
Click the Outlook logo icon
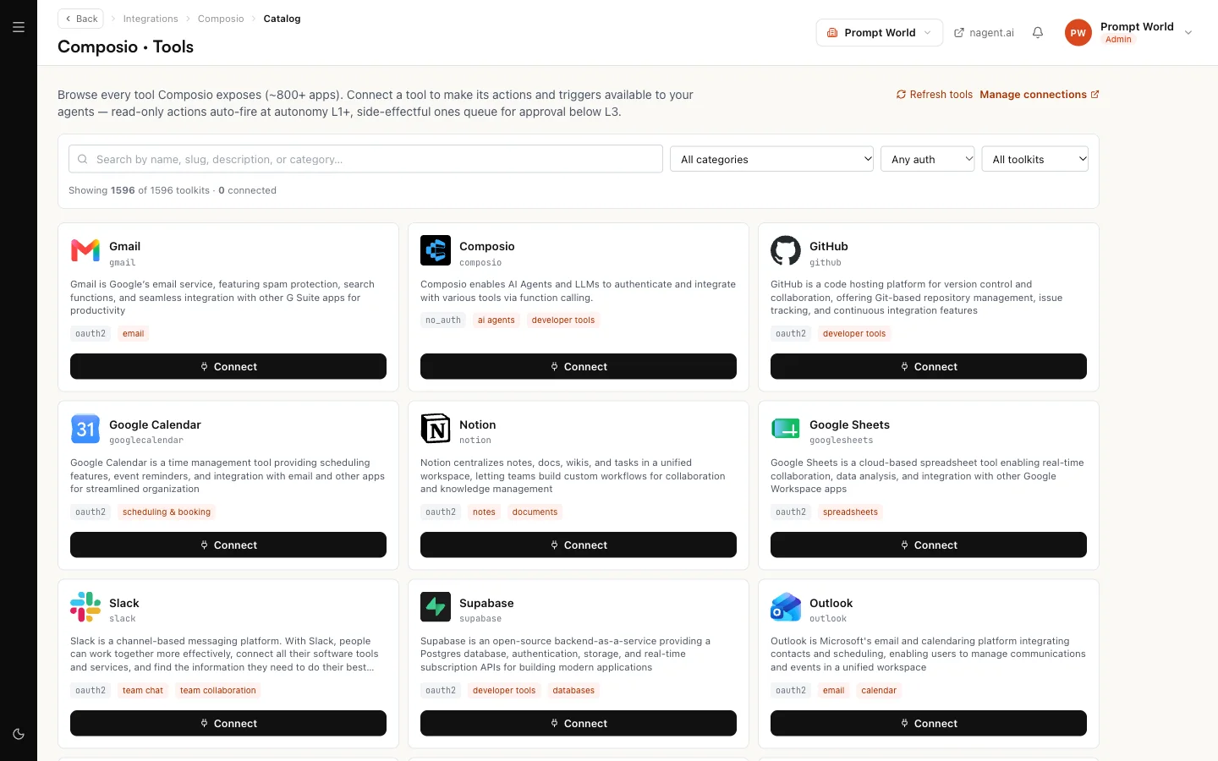786,607
